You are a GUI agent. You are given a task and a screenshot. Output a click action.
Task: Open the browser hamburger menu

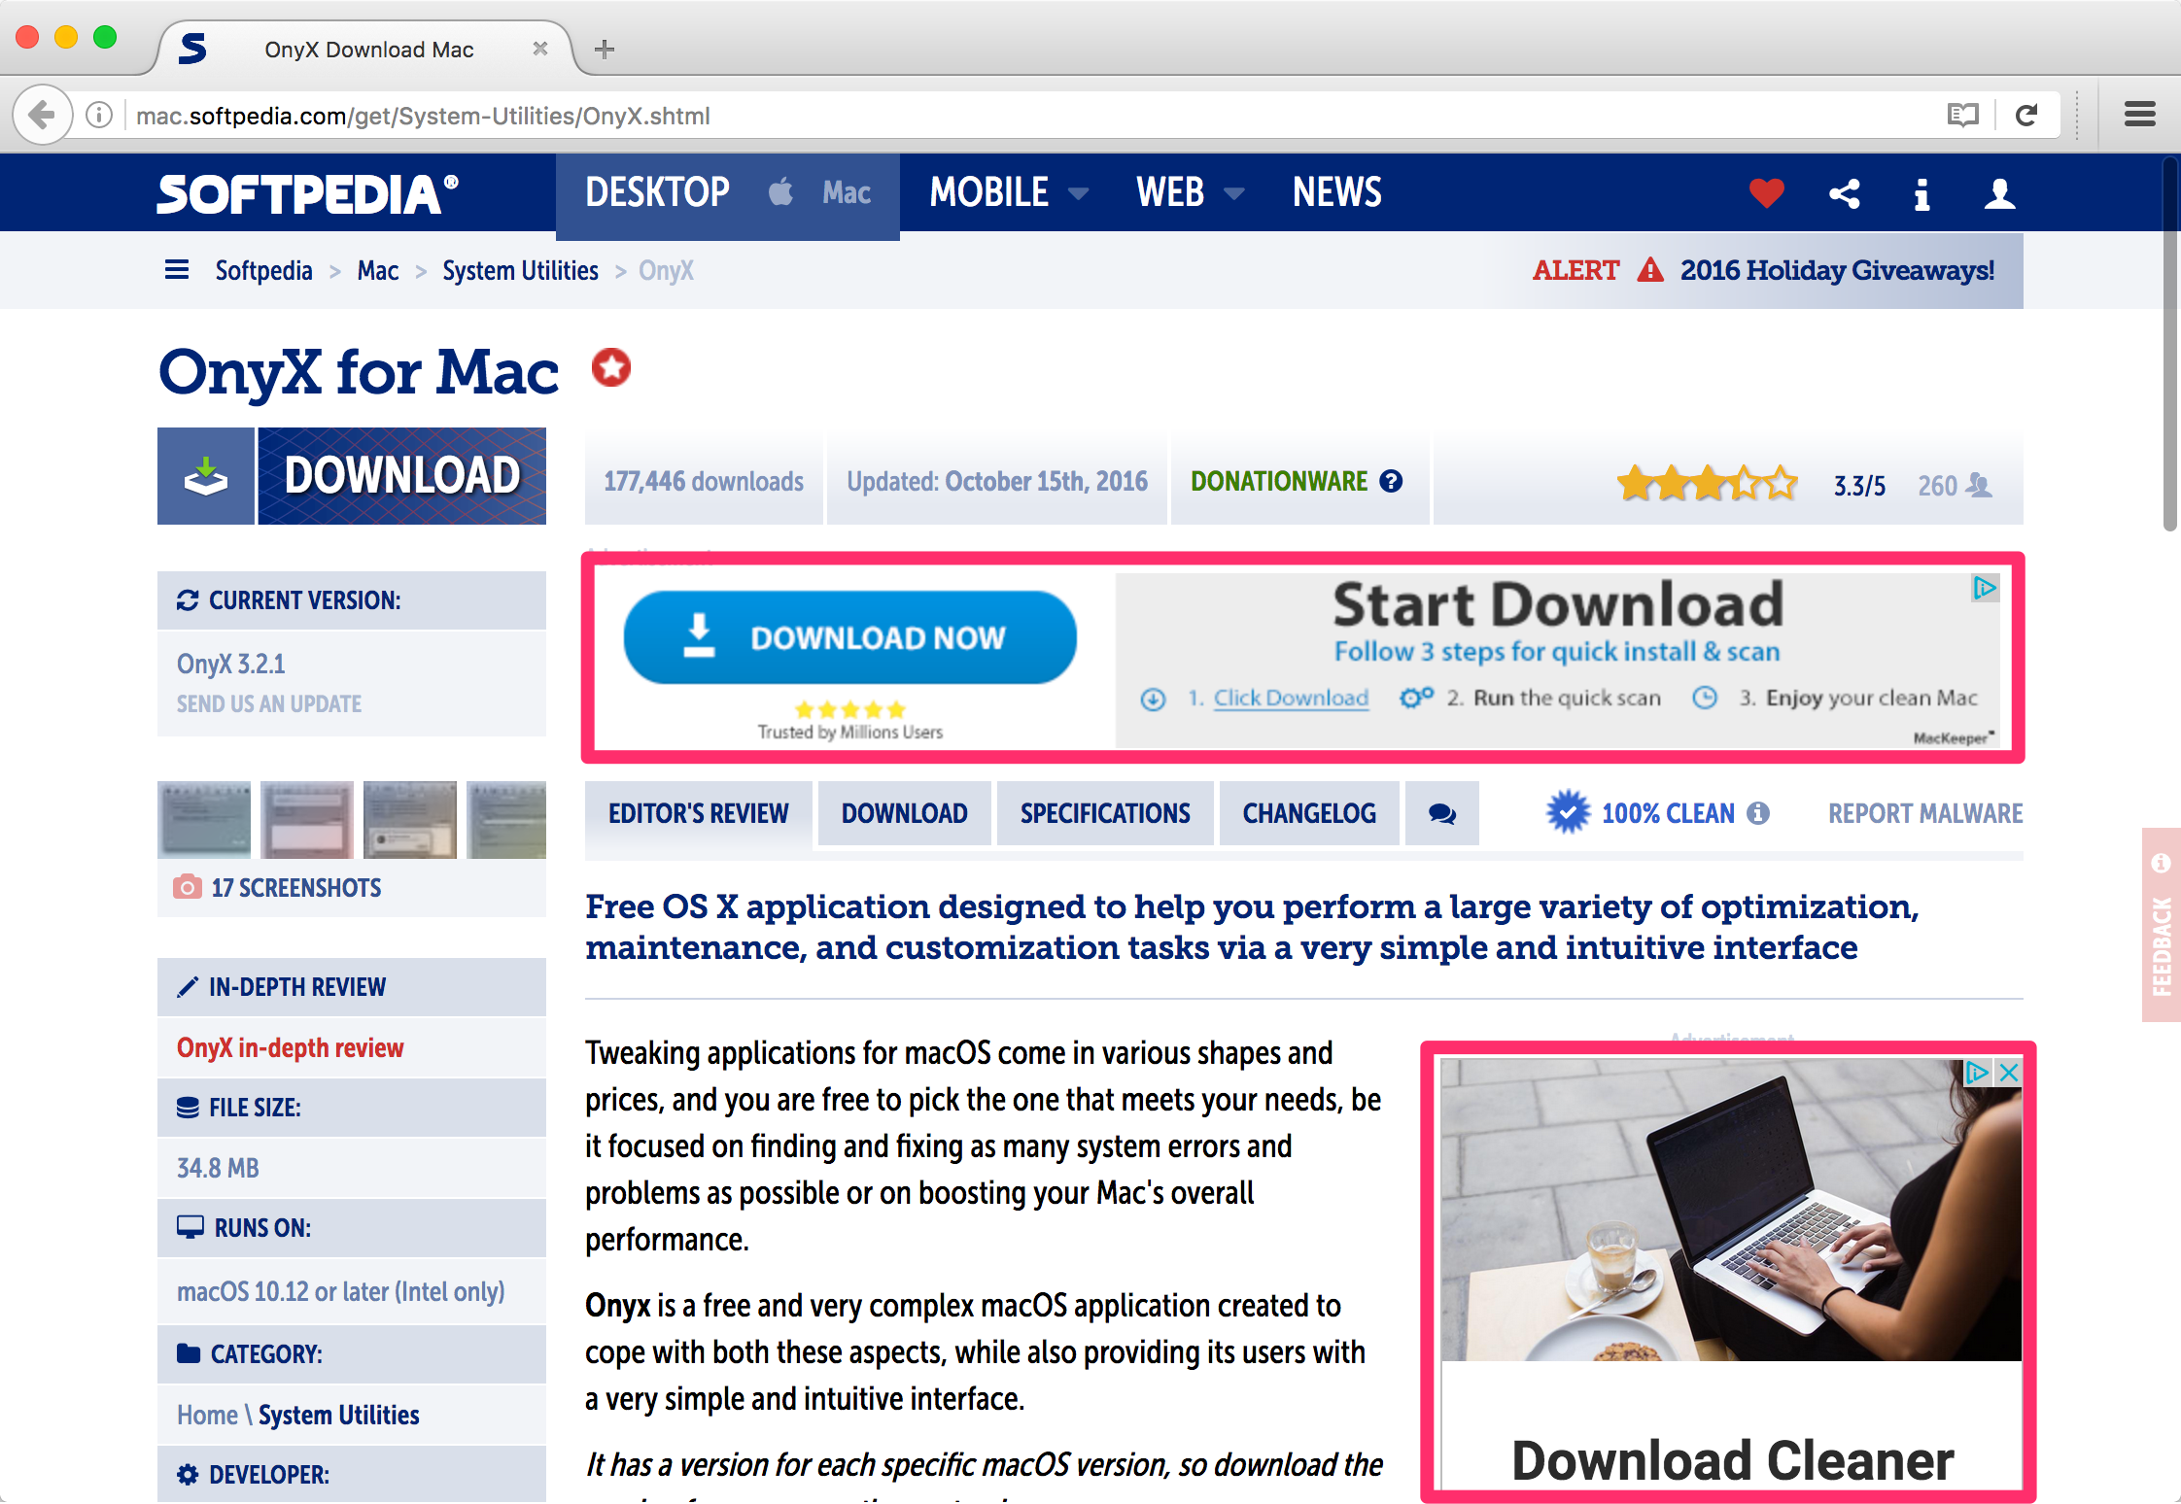(2139, 115)
